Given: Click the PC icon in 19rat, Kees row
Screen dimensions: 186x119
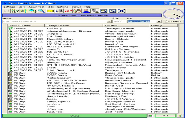Looking at the screenshot, I should 11,112.
